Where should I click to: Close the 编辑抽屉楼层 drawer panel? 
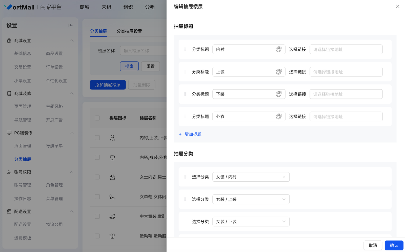coord(398,7)
